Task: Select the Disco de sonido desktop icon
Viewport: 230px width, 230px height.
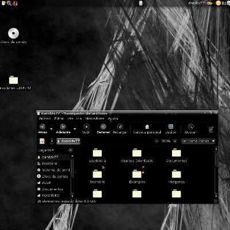Action: pos(13,36)
